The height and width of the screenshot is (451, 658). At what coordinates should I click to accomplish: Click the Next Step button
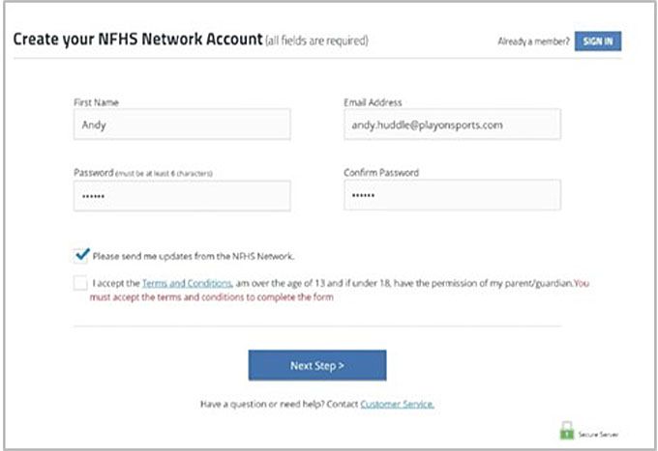[x=317, y=365]
